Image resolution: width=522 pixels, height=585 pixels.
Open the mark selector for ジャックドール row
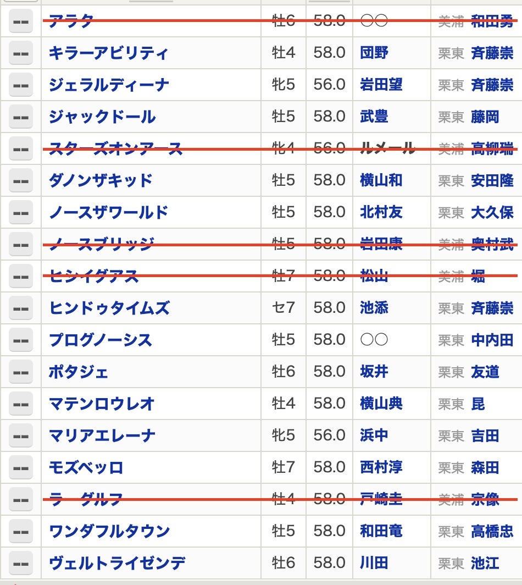(x=20, y=117)
